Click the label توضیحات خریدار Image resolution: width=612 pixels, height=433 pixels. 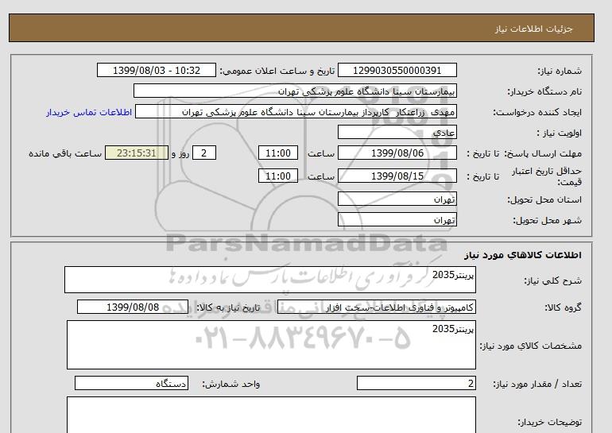point(549,422)
